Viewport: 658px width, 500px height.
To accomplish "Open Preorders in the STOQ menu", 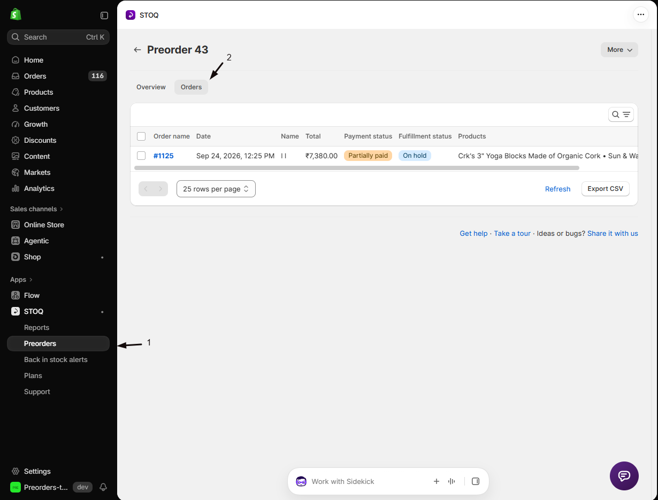I will coord(58,343).
